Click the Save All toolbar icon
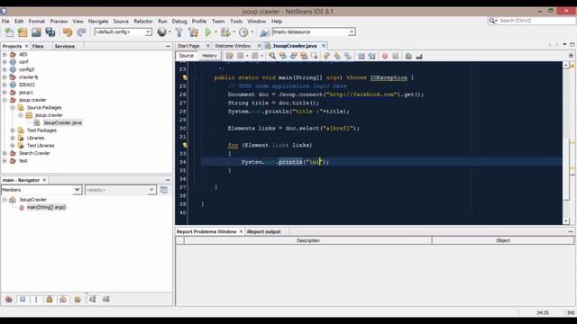This screenshot has width=577, height=324. (x=50, y=32)
